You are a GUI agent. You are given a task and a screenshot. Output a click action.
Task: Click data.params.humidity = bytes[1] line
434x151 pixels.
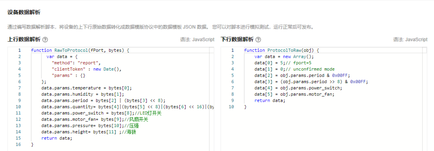(83, 94)
